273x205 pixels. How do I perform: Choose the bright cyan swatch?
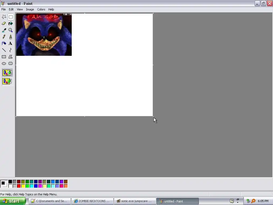point(32,186)
